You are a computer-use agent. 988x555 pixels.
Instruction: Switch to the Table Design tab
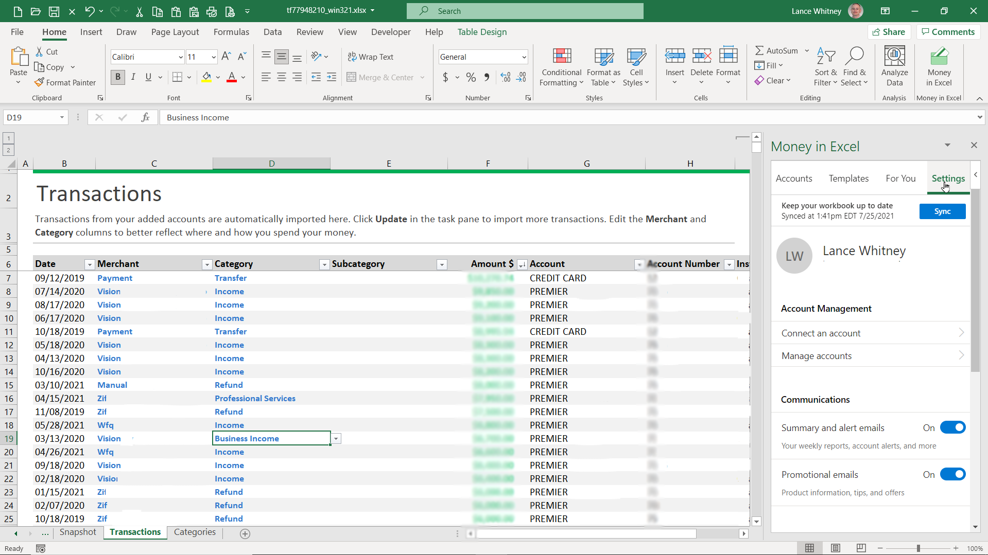point(482,32)
